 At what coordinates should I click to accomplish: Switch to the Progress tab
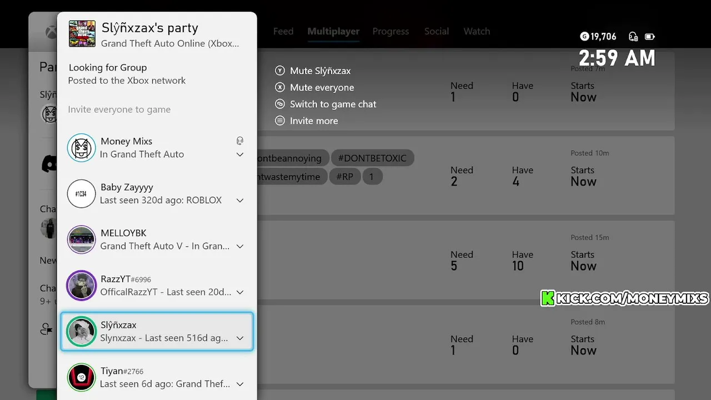click(x=390, y=32)
